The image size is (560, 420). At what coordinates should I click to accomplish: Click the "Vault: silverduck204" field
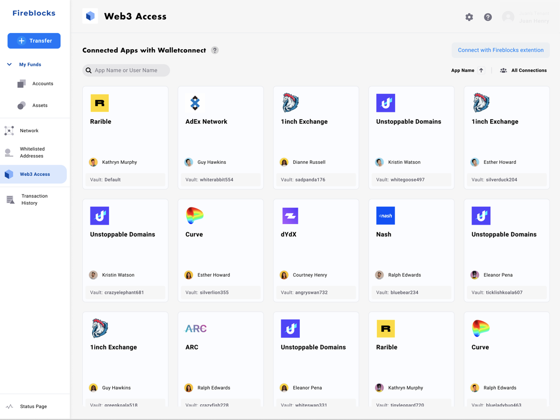click(x=507, y=180)
